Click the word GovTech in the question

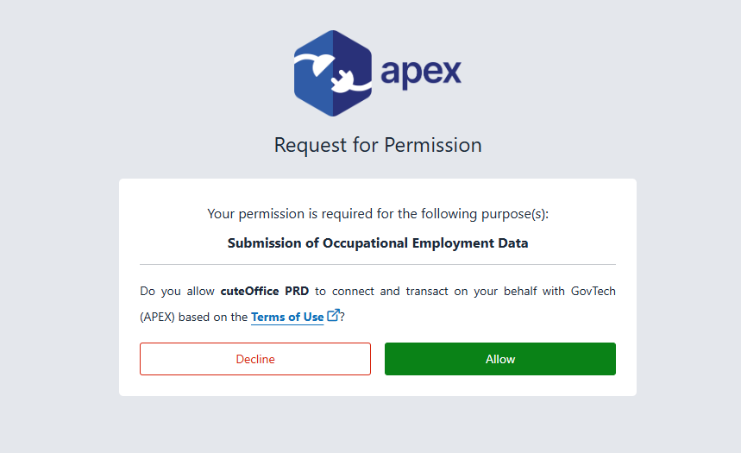click(593, 291)
